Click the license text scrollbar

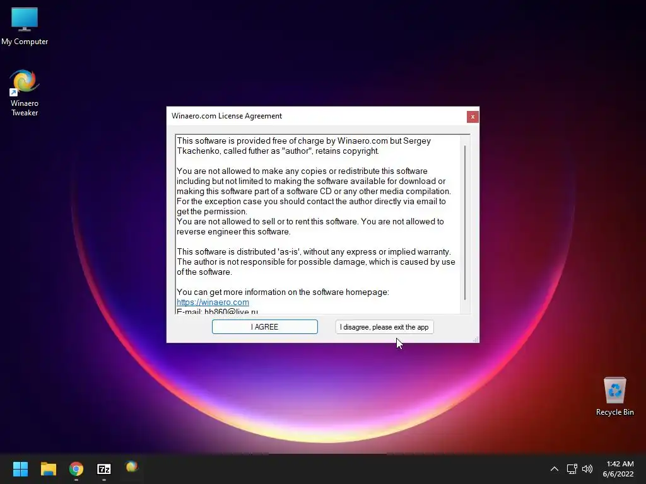465,222
